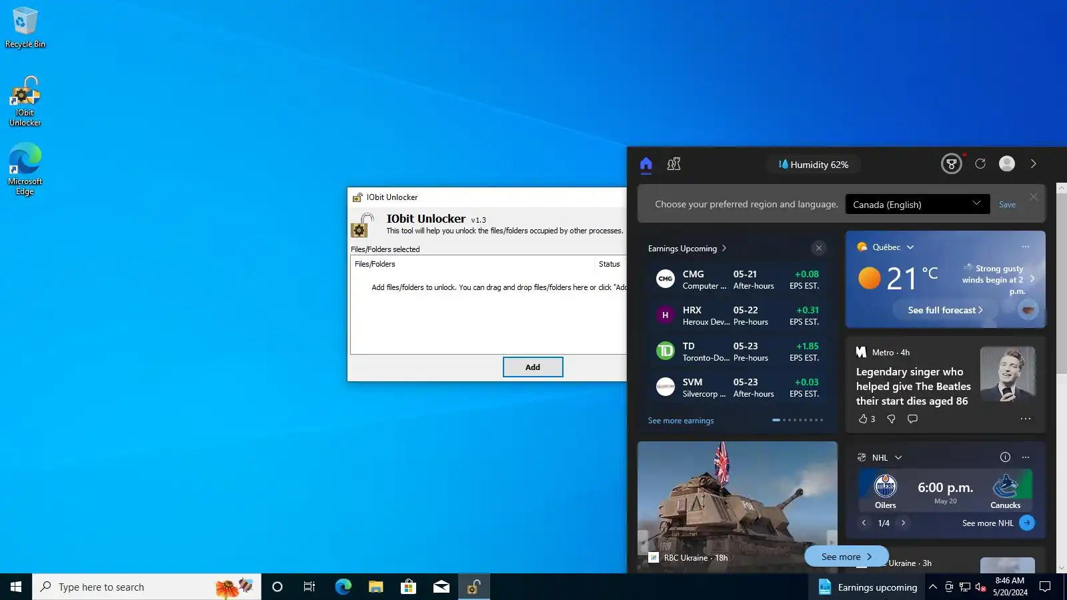Open Cortana from the taskbar
Screen dimensions: 1067x600
click(277, 587)
